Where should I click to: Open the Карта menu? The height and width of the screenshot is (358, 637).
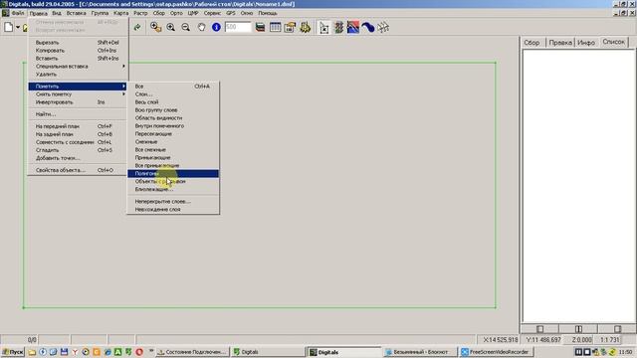pos(120,13)
